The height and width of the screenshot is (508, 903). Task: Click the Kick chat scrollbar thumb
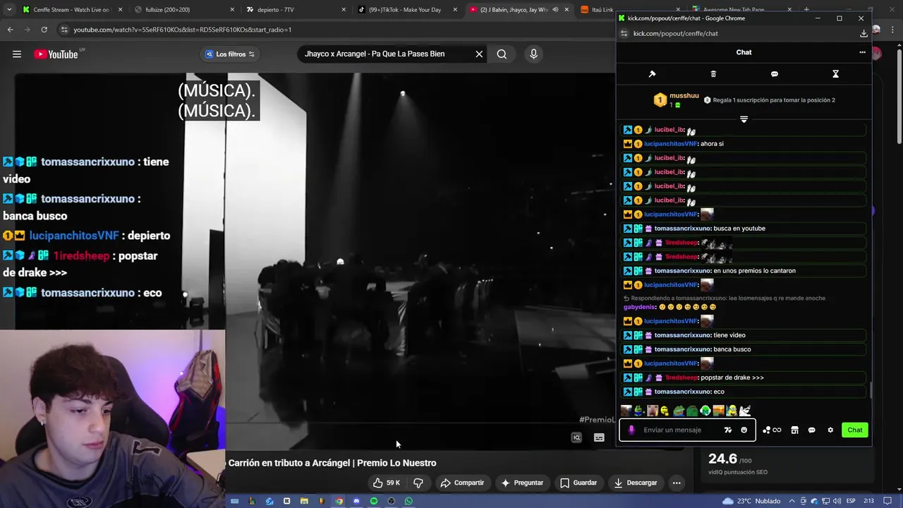tap(870, 390)
